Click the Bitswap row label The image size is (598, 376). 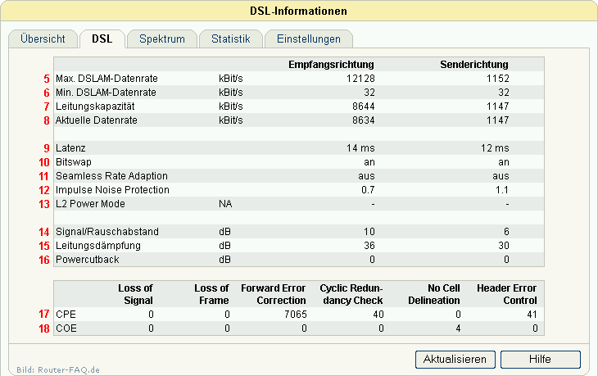point(74,162)
